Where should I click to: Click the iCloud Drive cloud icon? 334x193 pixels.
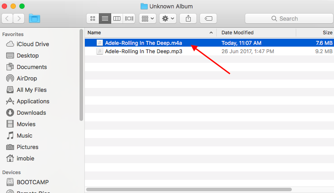[x=10, y=44]
